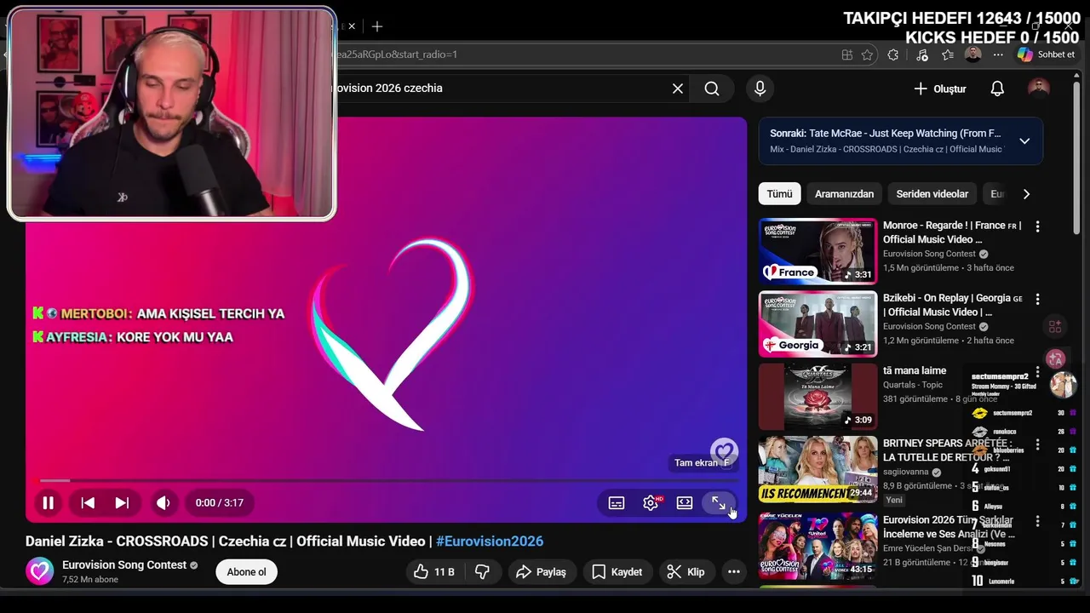Viewport: 1090px width, 613px height.
Task: Save the video using Kaydet
Action: [x=617, y=572]
